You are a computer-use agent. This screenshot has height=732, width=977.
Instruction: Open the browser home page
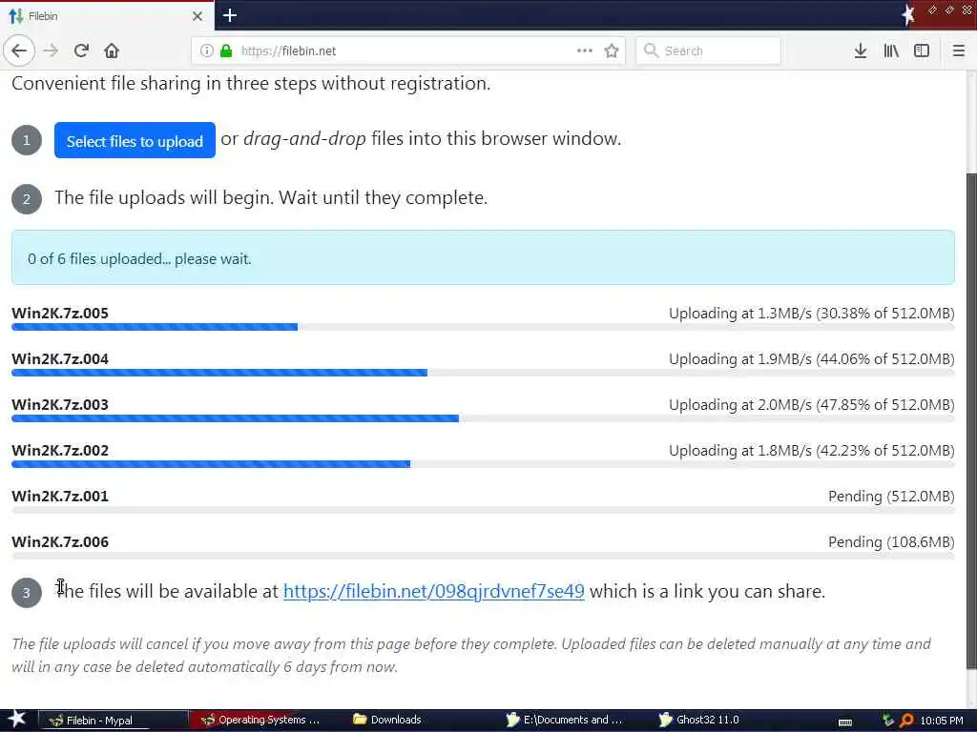click(x=112, y=51)
